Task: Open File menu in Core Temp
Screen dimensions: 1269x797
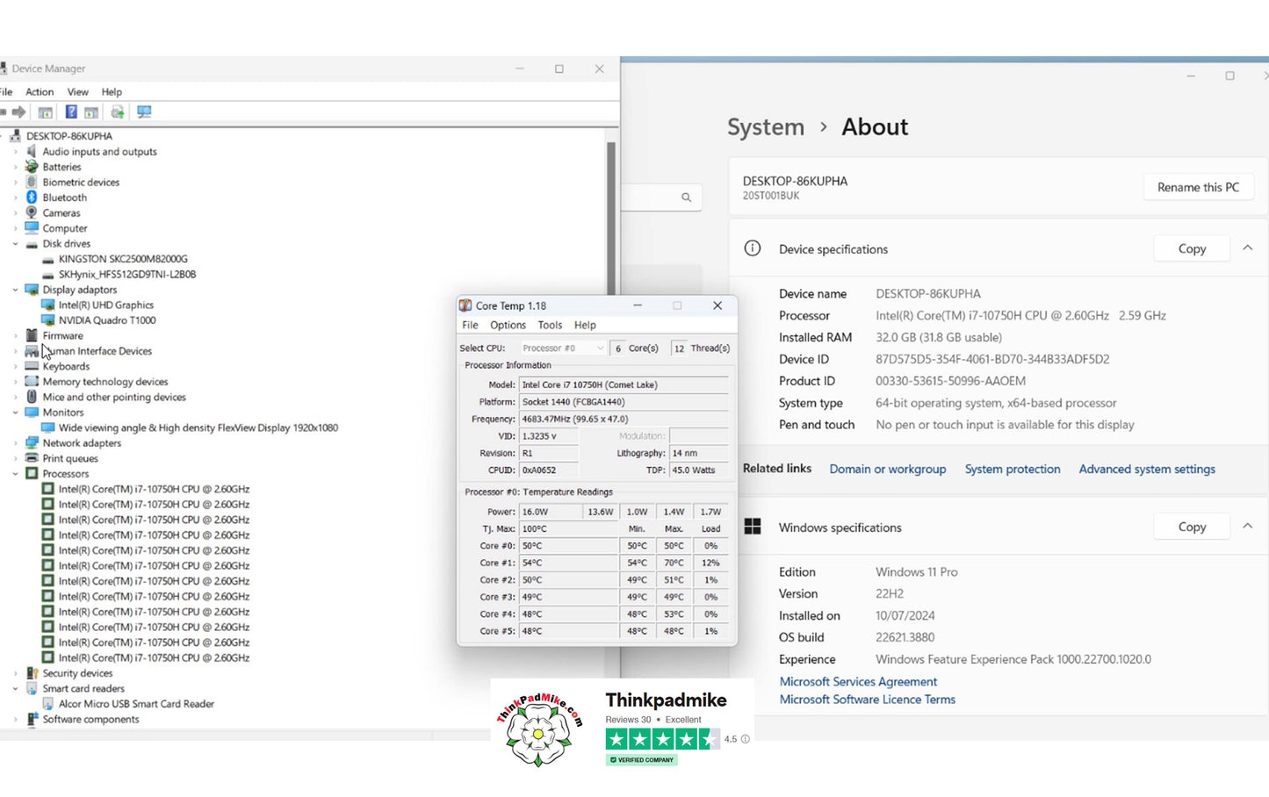Action: pyautogui.click(x=471, y=325)
